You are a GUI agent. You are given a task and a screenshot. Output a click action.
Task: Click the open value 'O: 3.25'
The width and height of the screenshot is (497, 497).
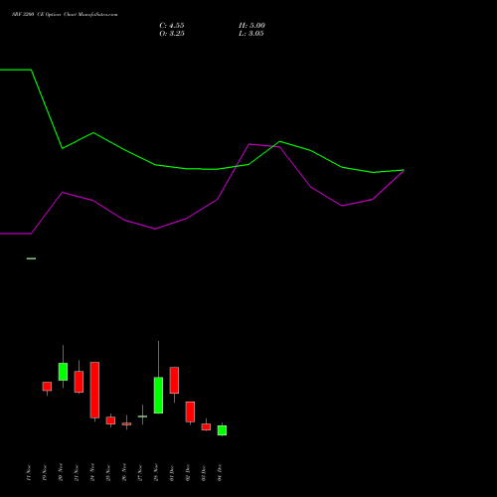(x=172, y=34)
